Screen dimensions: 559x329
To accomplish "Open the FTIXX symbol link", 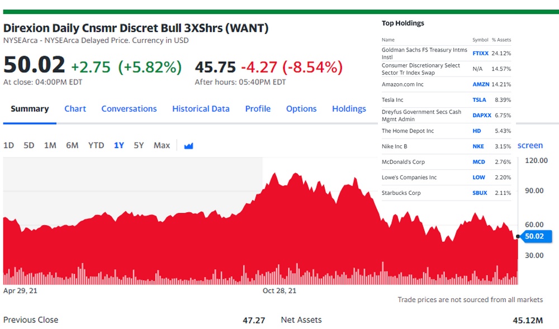I will click(480, 54).
